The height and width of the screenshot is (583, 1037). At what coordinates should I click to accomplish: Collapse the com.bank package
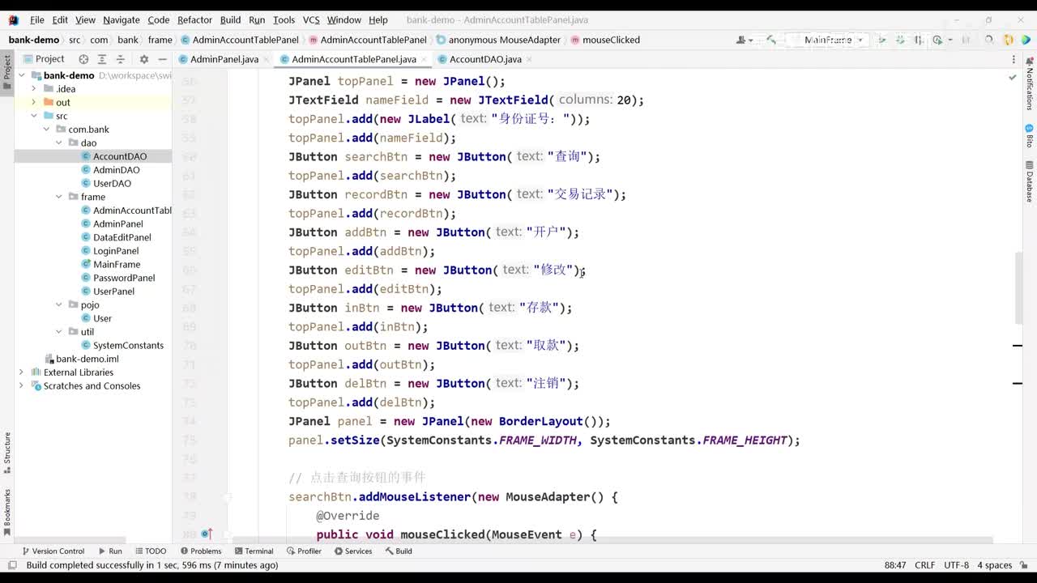pos(46,130)
